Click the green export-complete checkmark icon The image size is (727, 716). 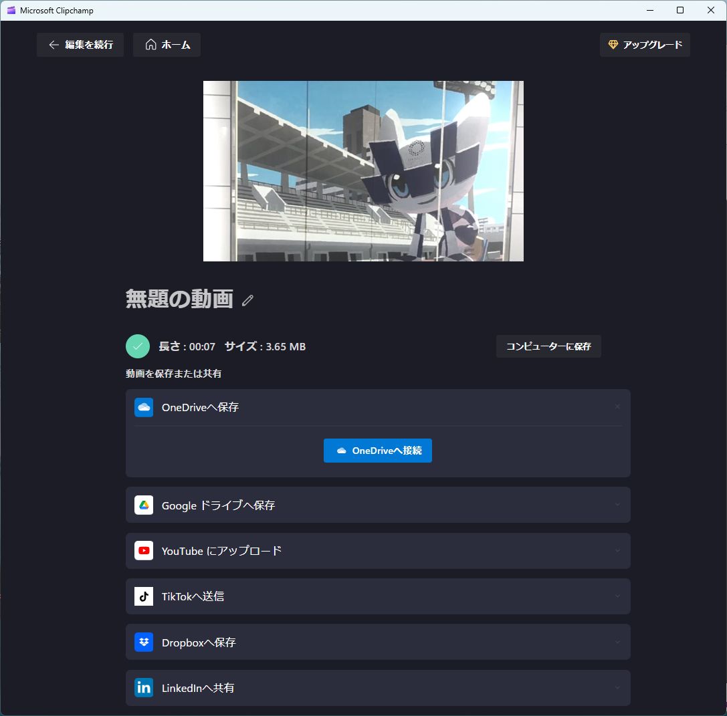[x=138, y=346]
